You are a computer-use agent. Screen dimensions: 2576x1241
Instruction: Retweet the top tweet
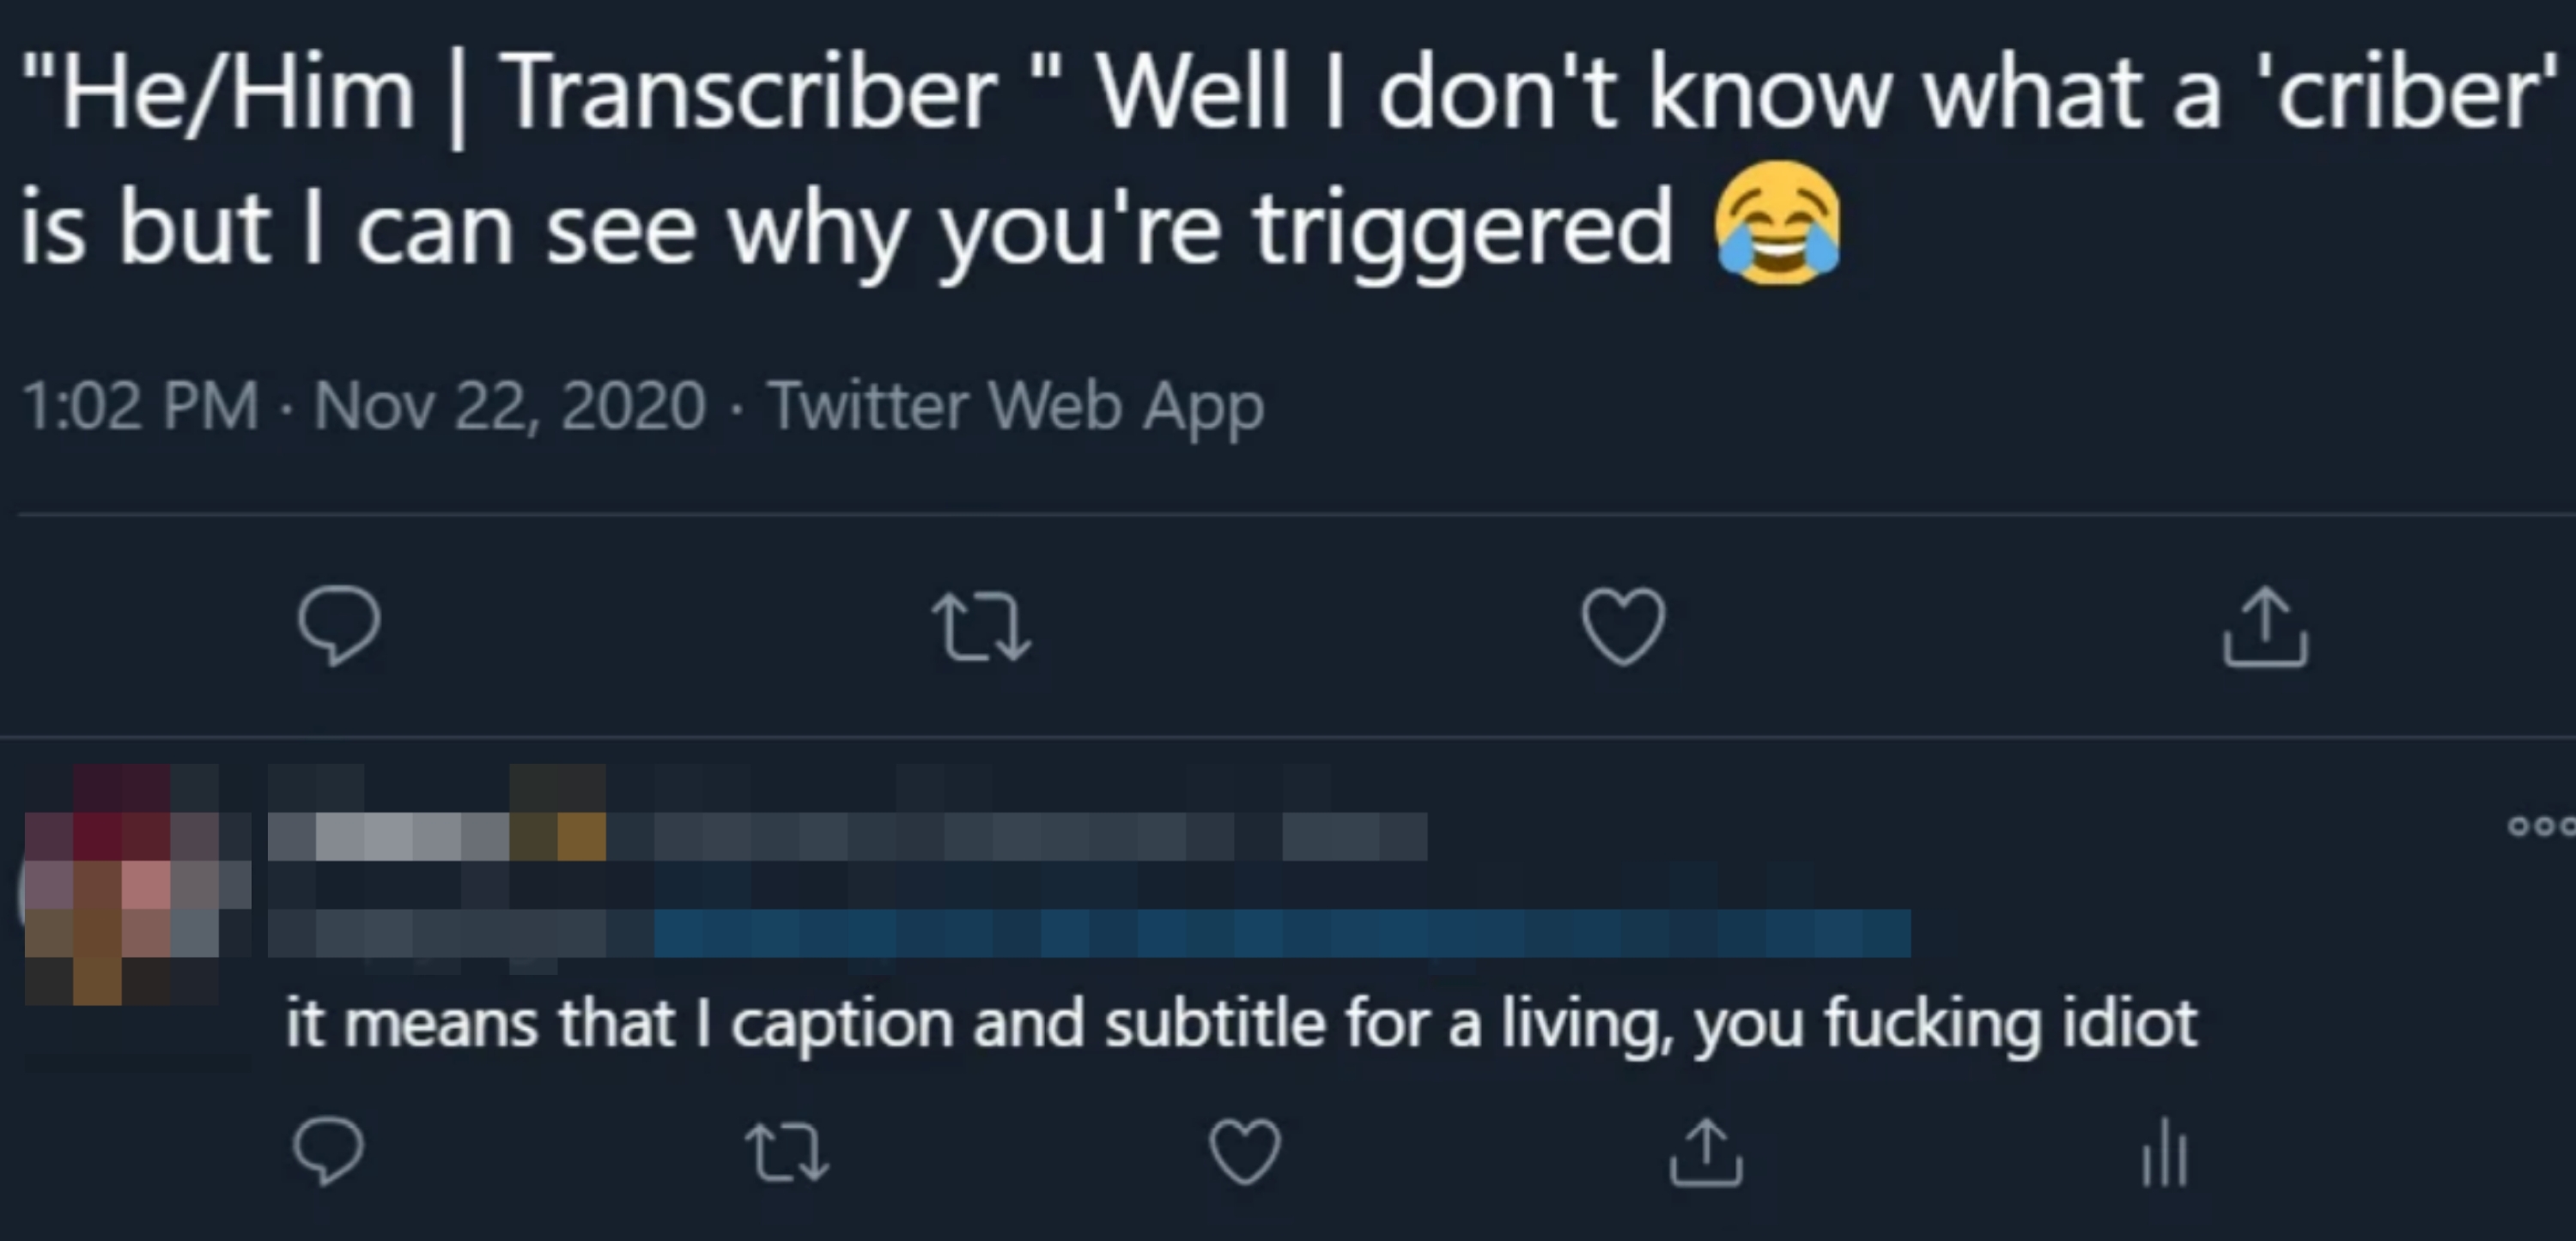tap(982, 627)
